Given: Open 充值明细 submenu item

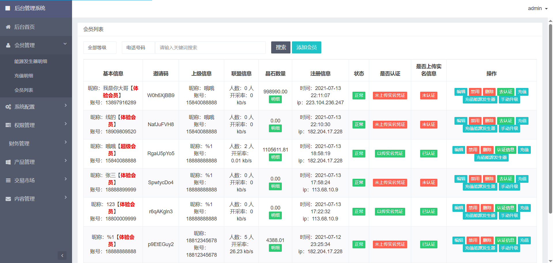Looking at the screenshot, I should point(24,76).
